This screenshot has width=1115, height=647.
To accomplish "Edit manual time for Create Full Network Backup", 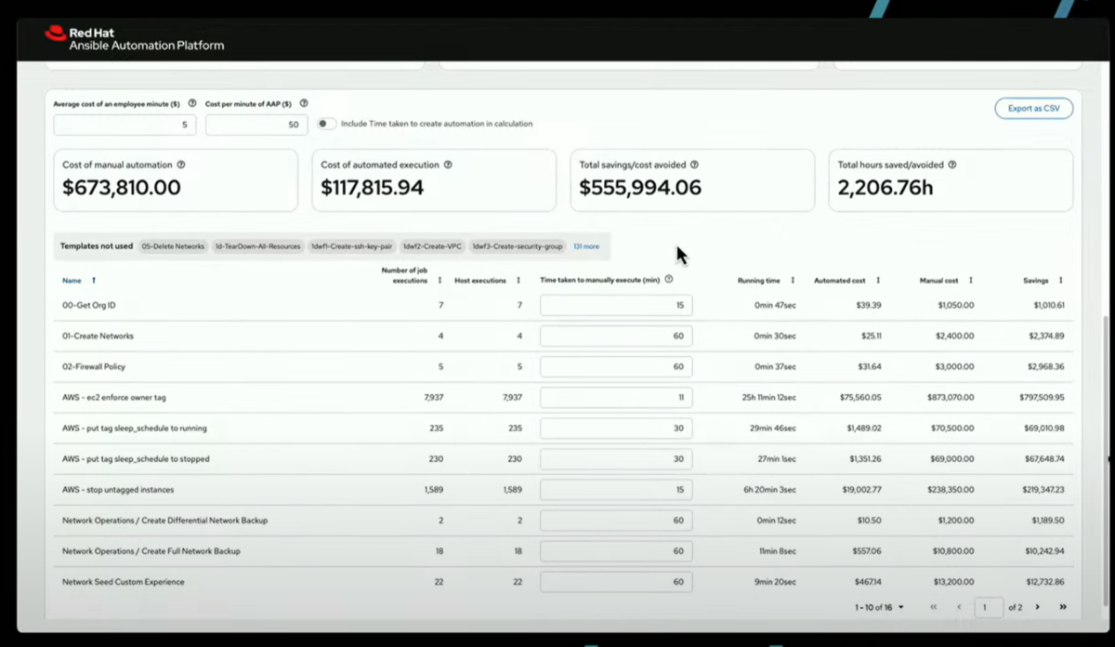I will [616, 551].
